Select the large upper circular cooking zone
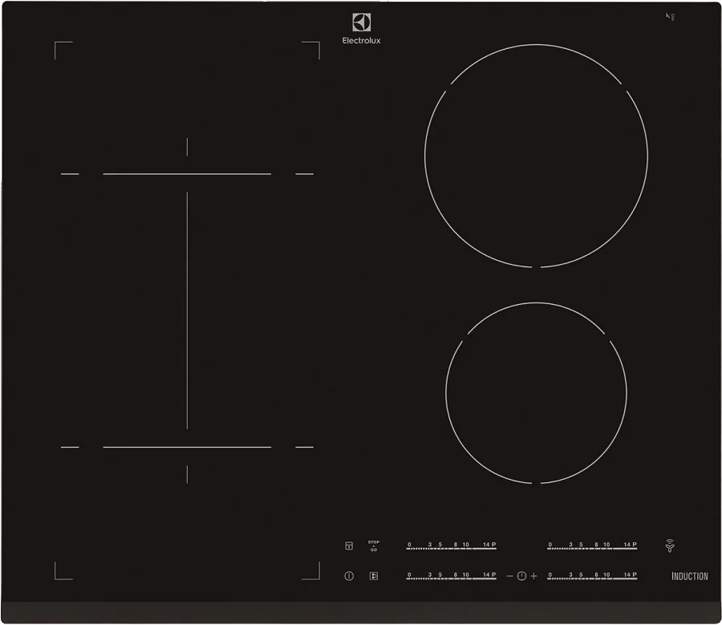This screenshot has height=625, width=722. (x=536, y=156)
